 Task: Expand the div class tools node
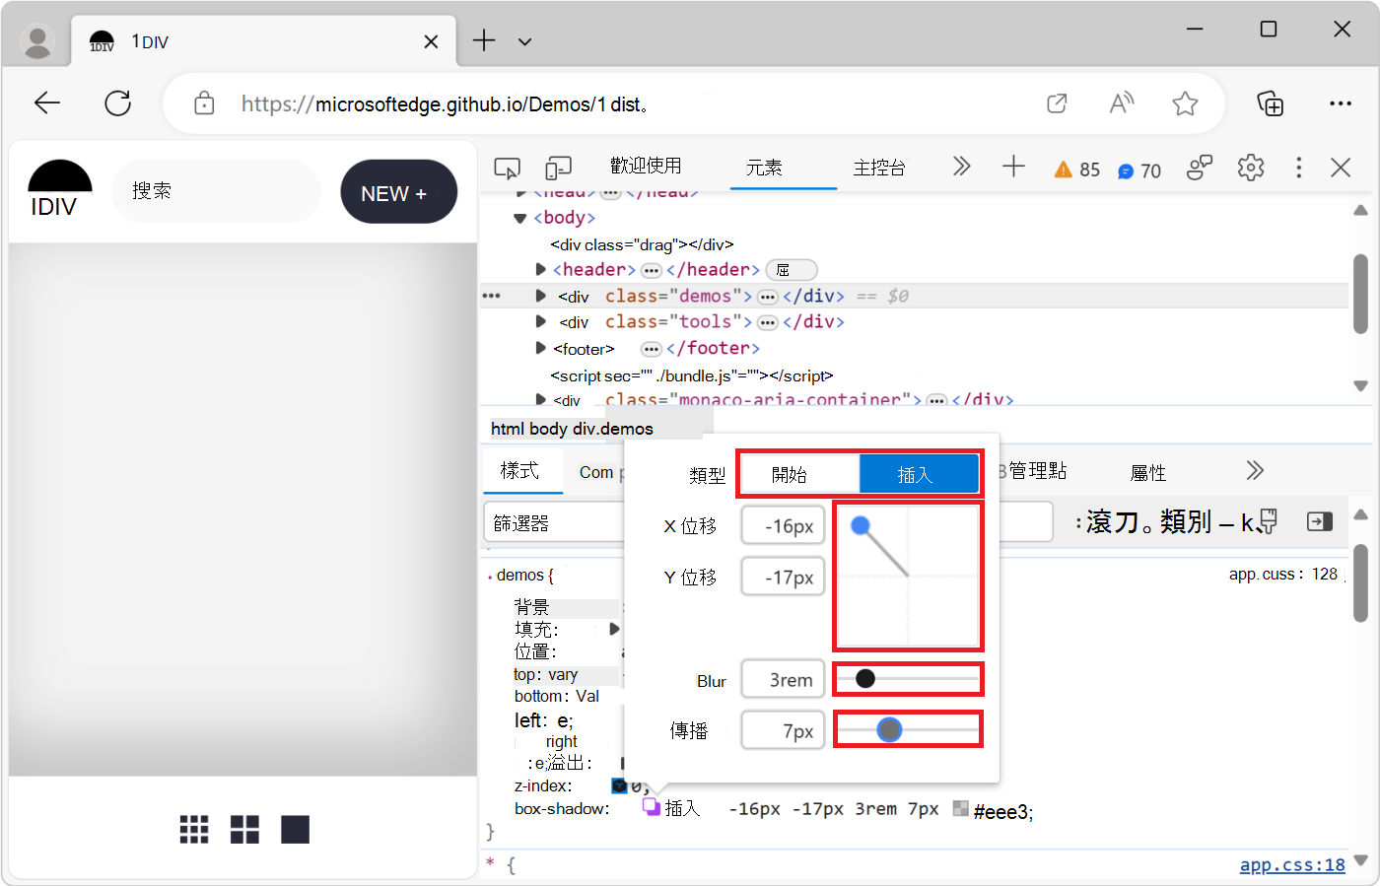(x=540, y=321)
